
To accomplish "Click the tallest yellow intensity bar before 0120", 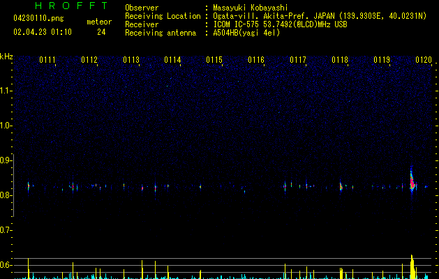I will (412, 266).
